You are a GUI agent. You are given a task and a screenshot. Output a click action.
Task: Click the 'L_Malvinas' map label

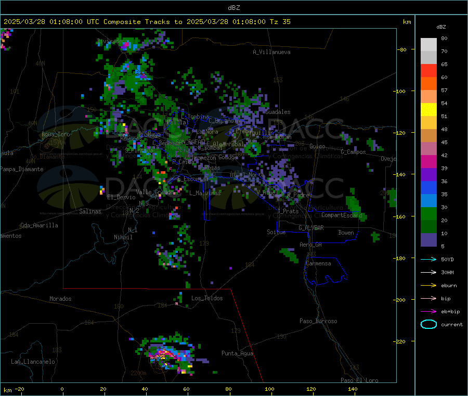coord(205,193)
